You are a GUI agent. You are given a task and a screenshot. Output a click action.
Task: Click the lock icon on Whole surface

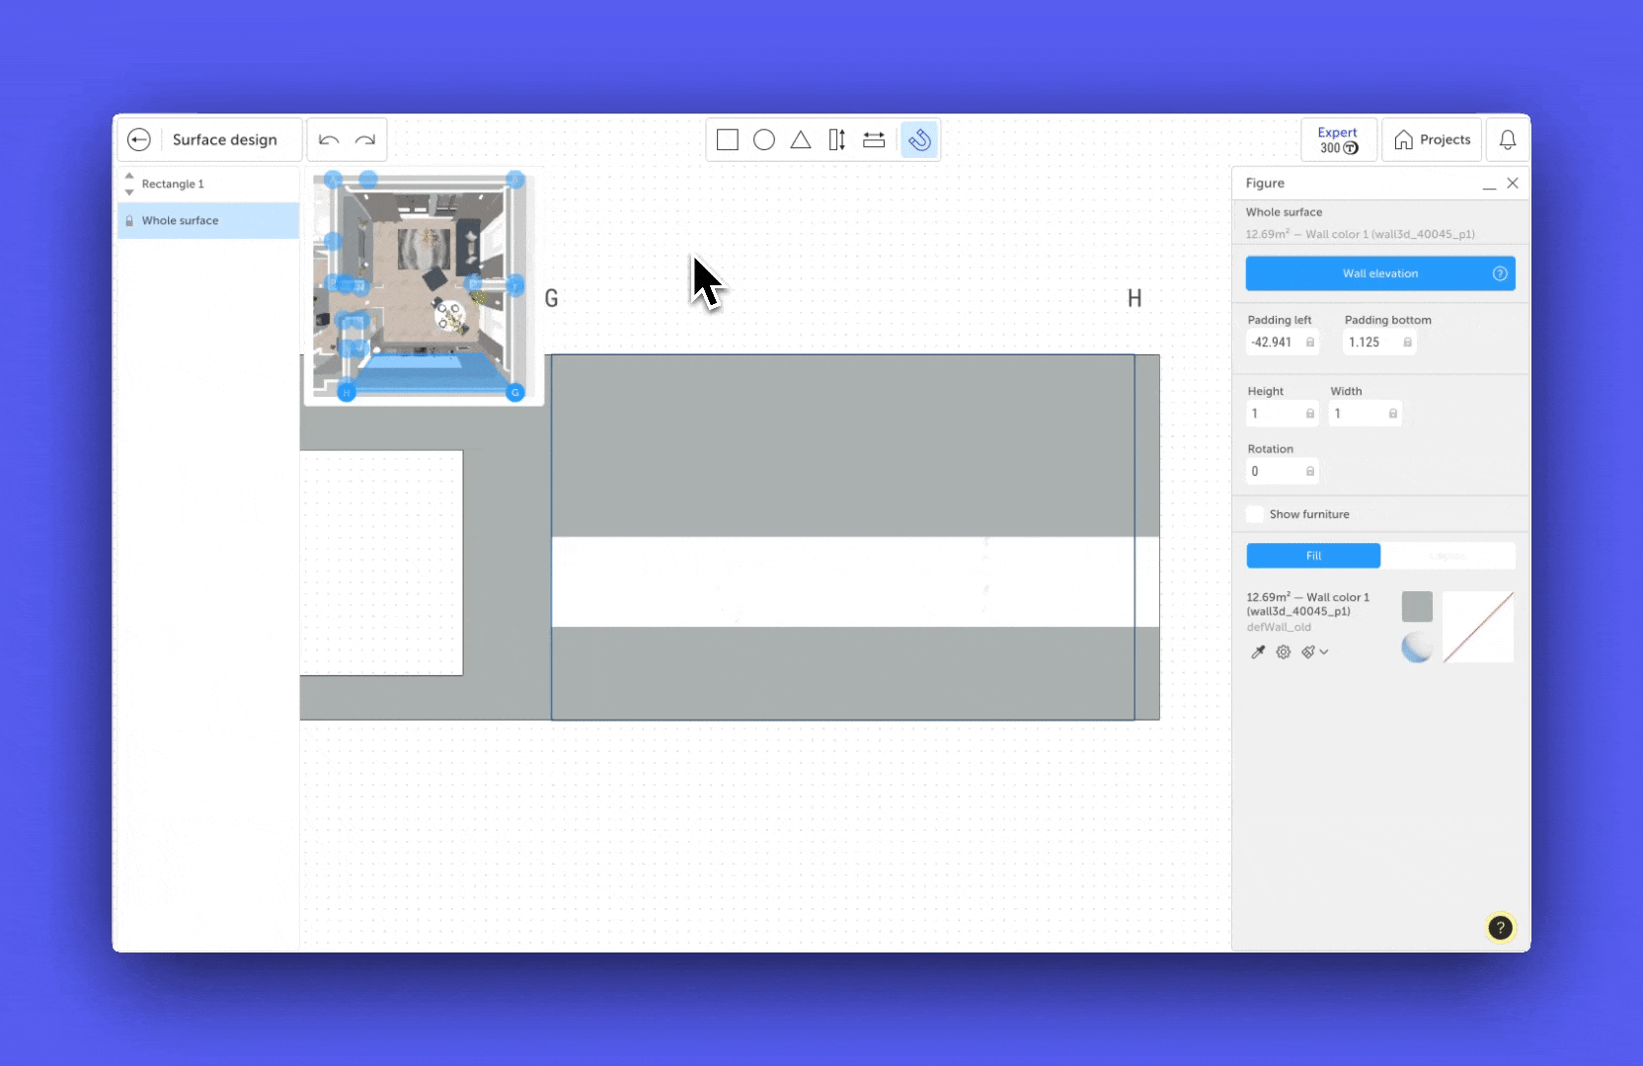point(129,221)
